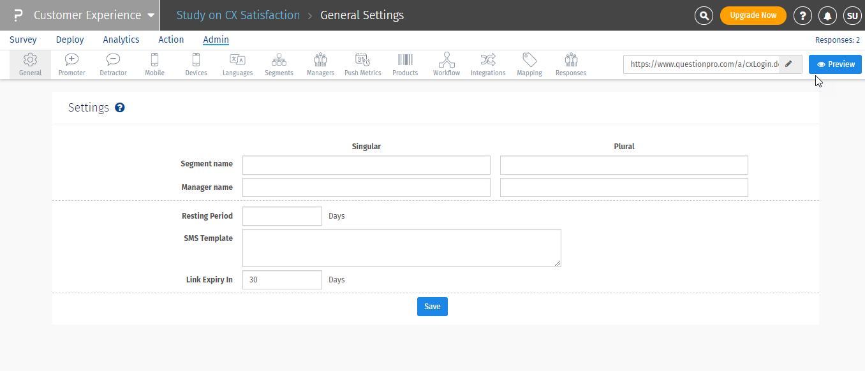Viewport: 865px width, 371px height.
Task: Switch to the Analytics tab
Action: click(121, 40)
